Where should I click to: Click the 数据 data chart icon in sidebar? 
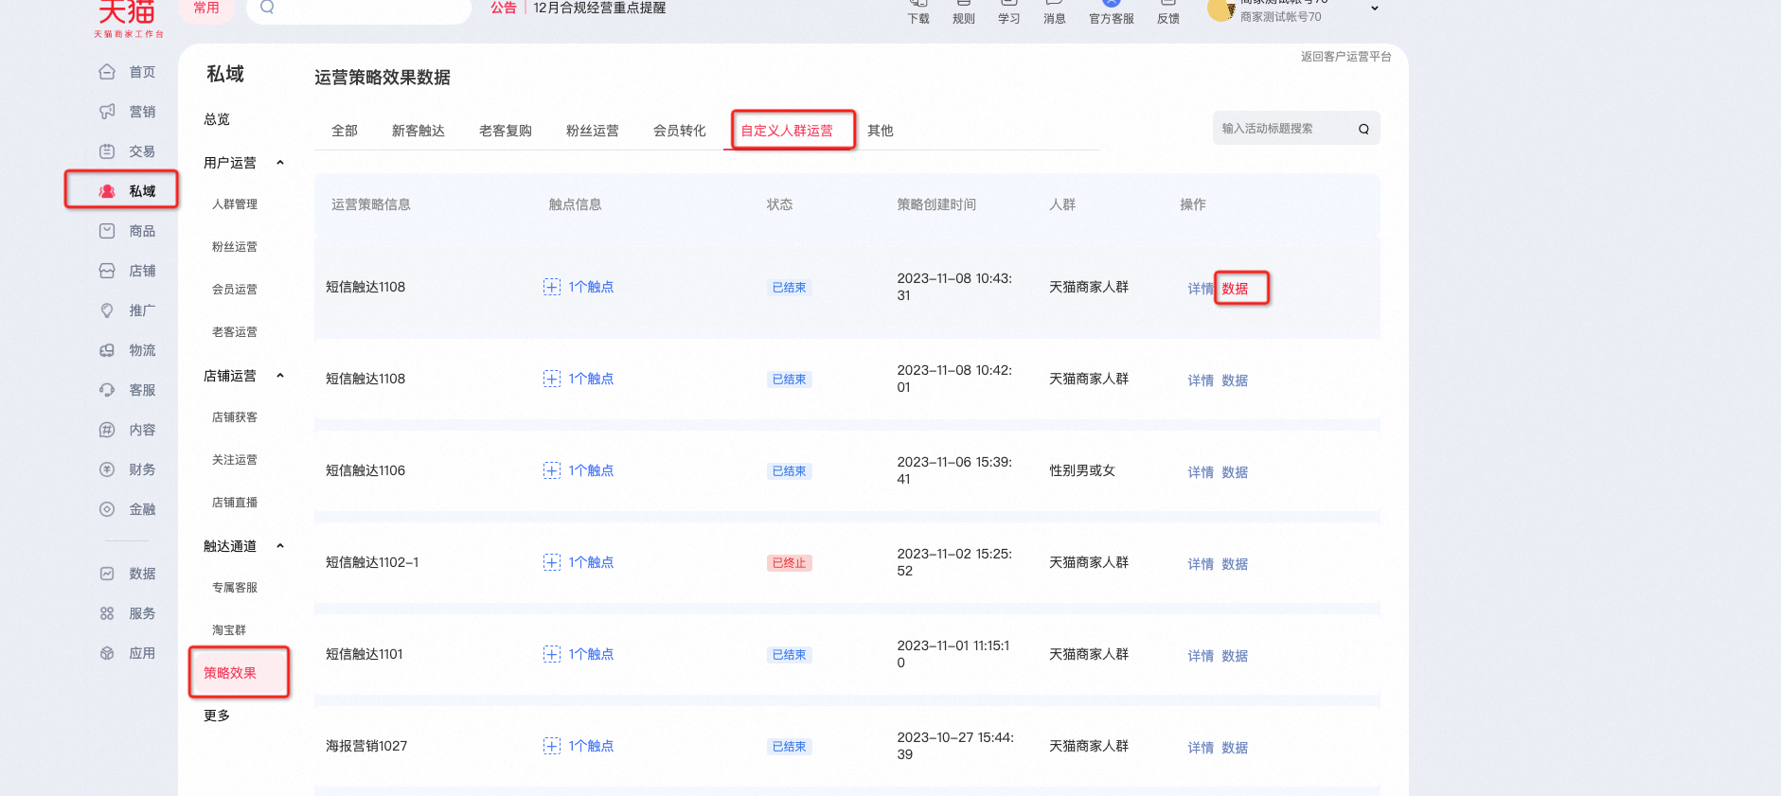click(x=107, y=574)
